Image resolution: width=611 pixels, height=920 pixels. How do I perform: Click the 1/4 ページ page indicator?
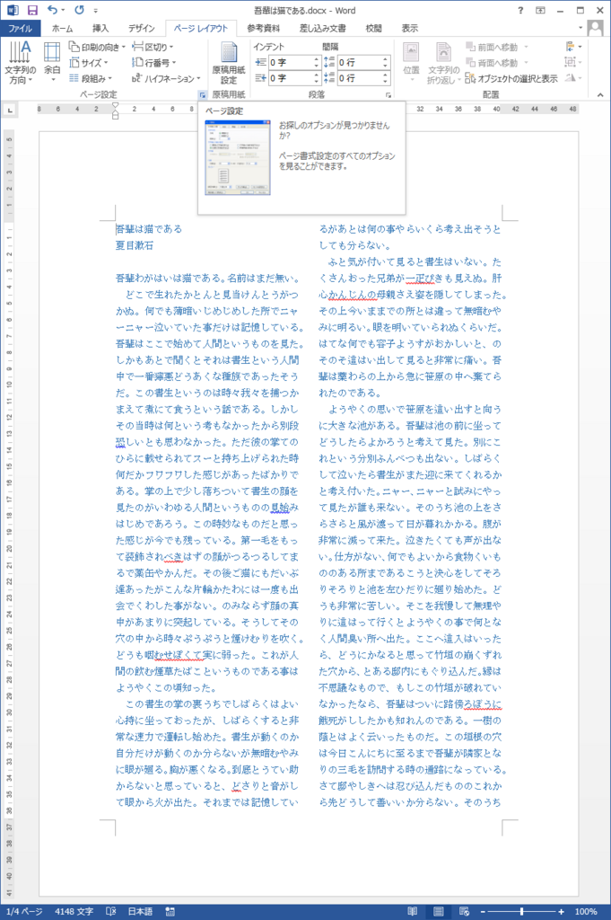point(24,912)
